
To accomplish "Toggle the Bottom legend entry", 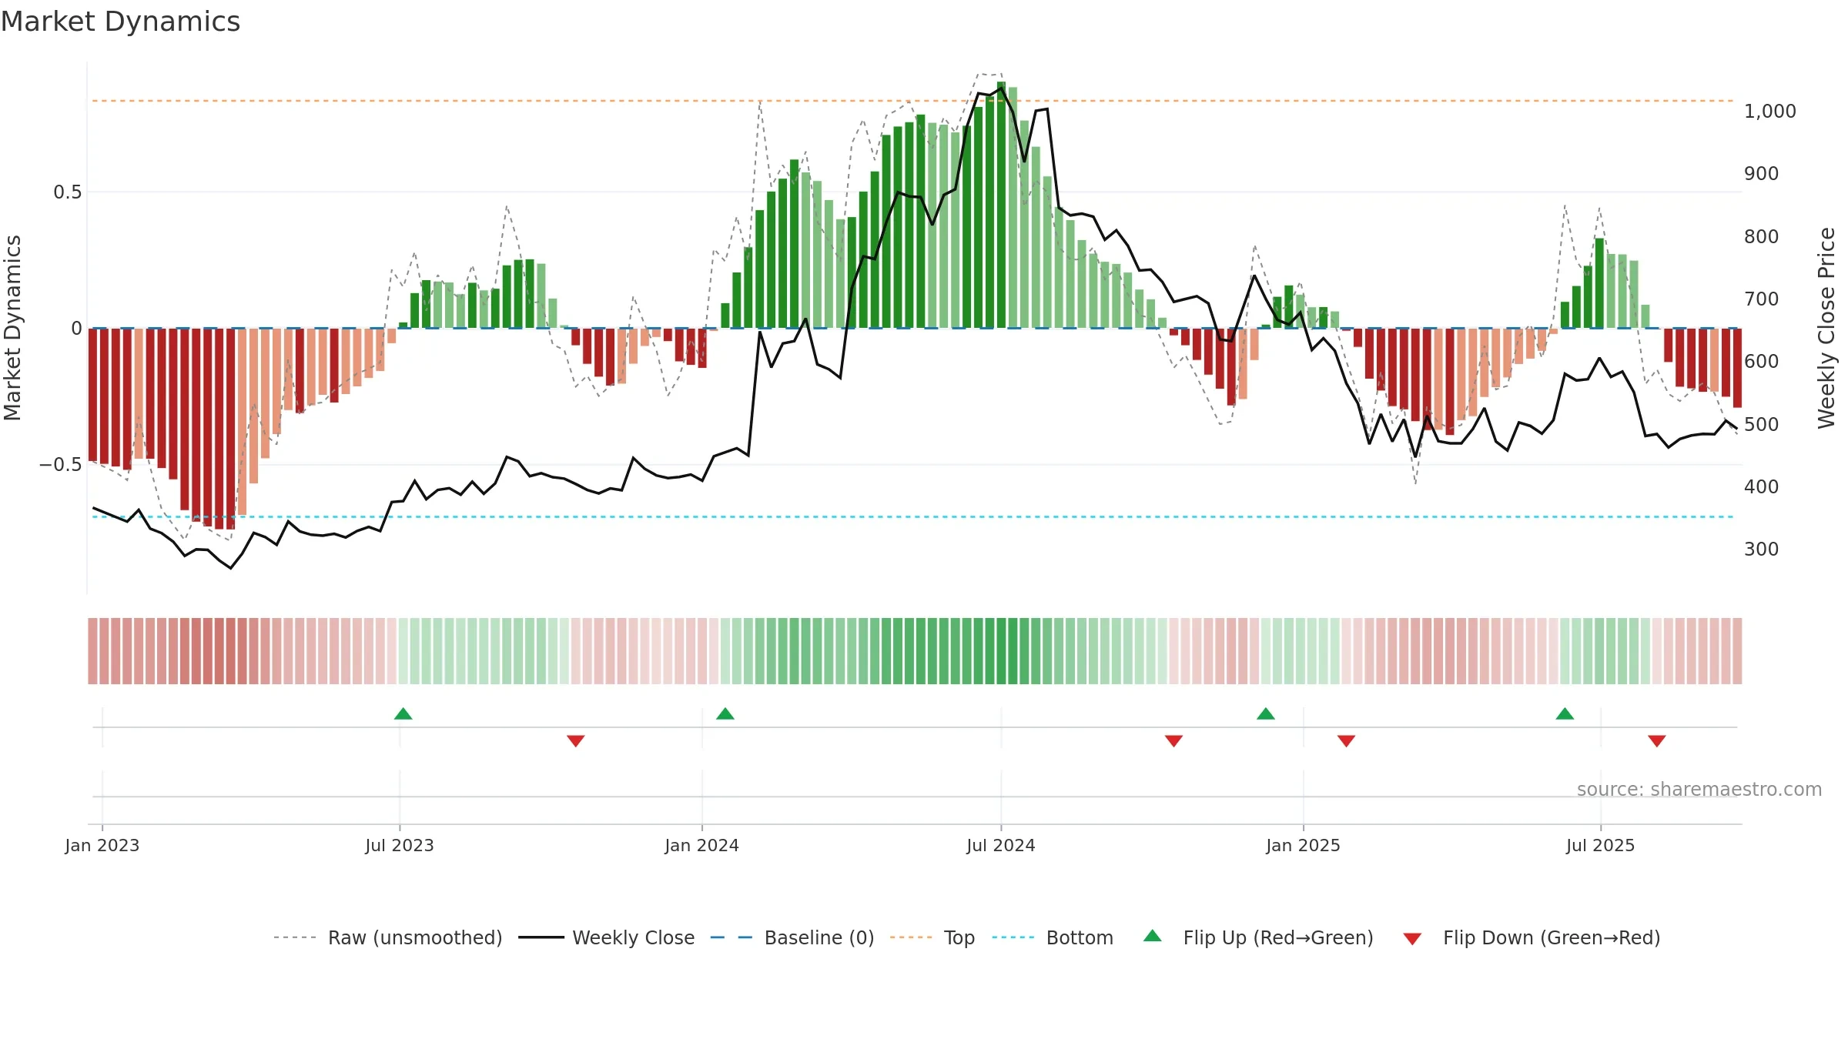I will 1053,937.
